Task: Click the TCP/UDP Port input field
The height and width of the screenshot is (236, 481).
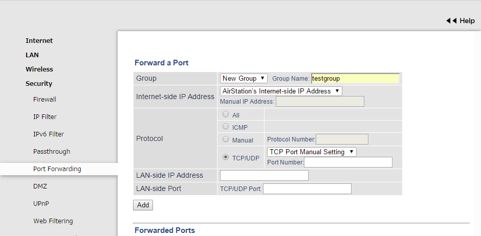Action: (307, 189)
